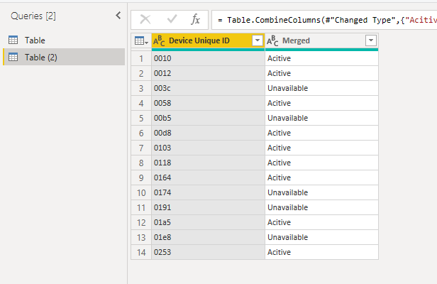Click the Queries [2] pane title
This screenshot has width=437, height=284.
tap(33, 16)
